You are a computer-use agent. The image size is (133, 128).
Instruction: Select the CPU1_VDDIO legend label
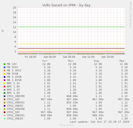15,106
